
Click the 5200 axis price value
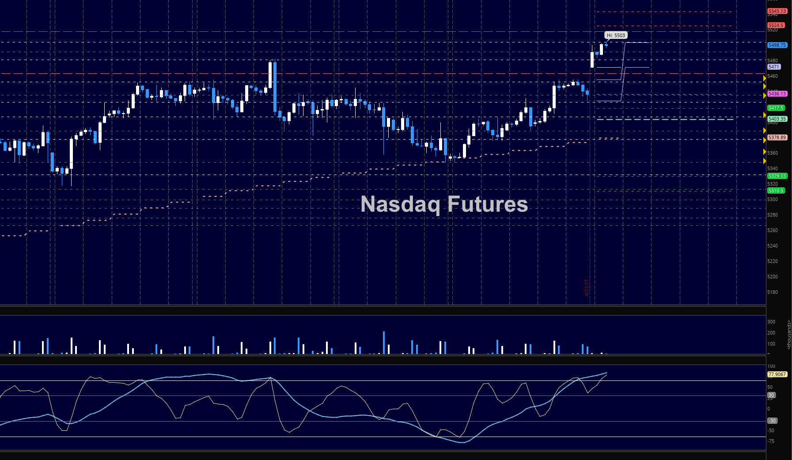(x=773, y=277)
